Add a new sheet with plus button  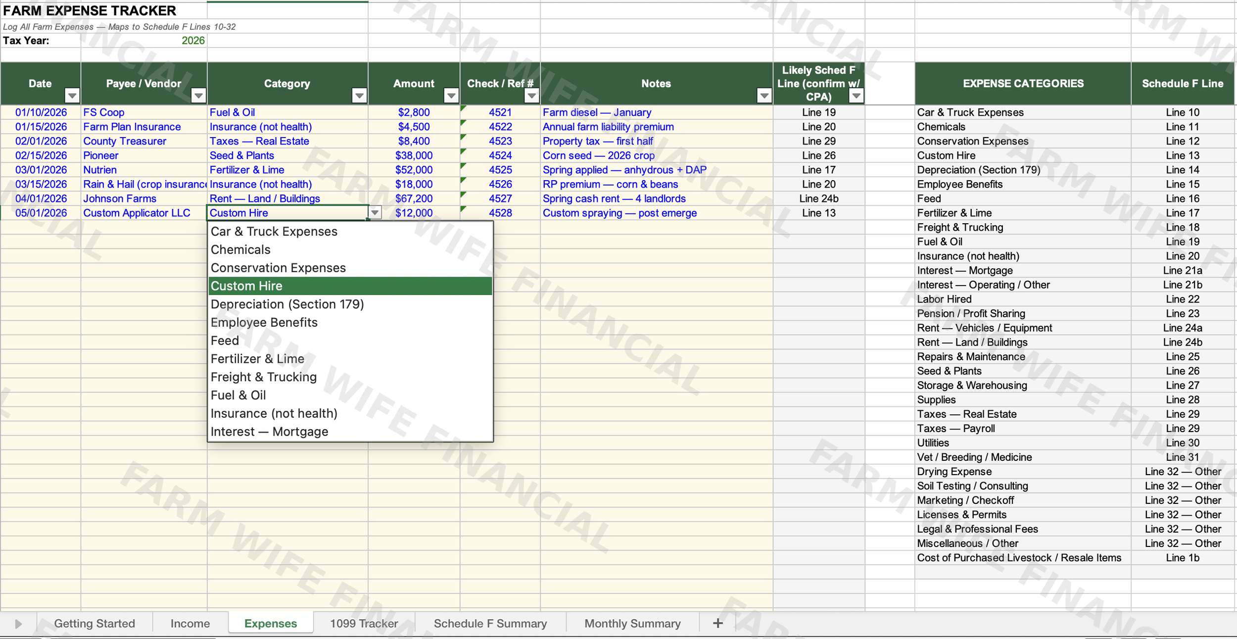pos(718,624)
